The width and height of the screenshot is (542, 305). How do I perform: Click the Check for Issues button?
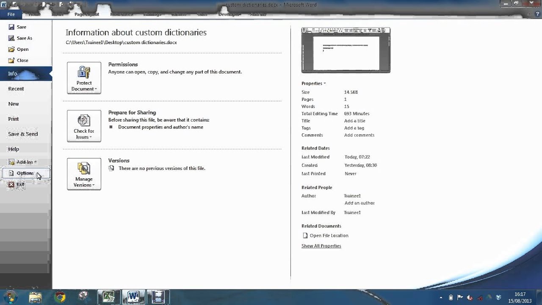84,126
